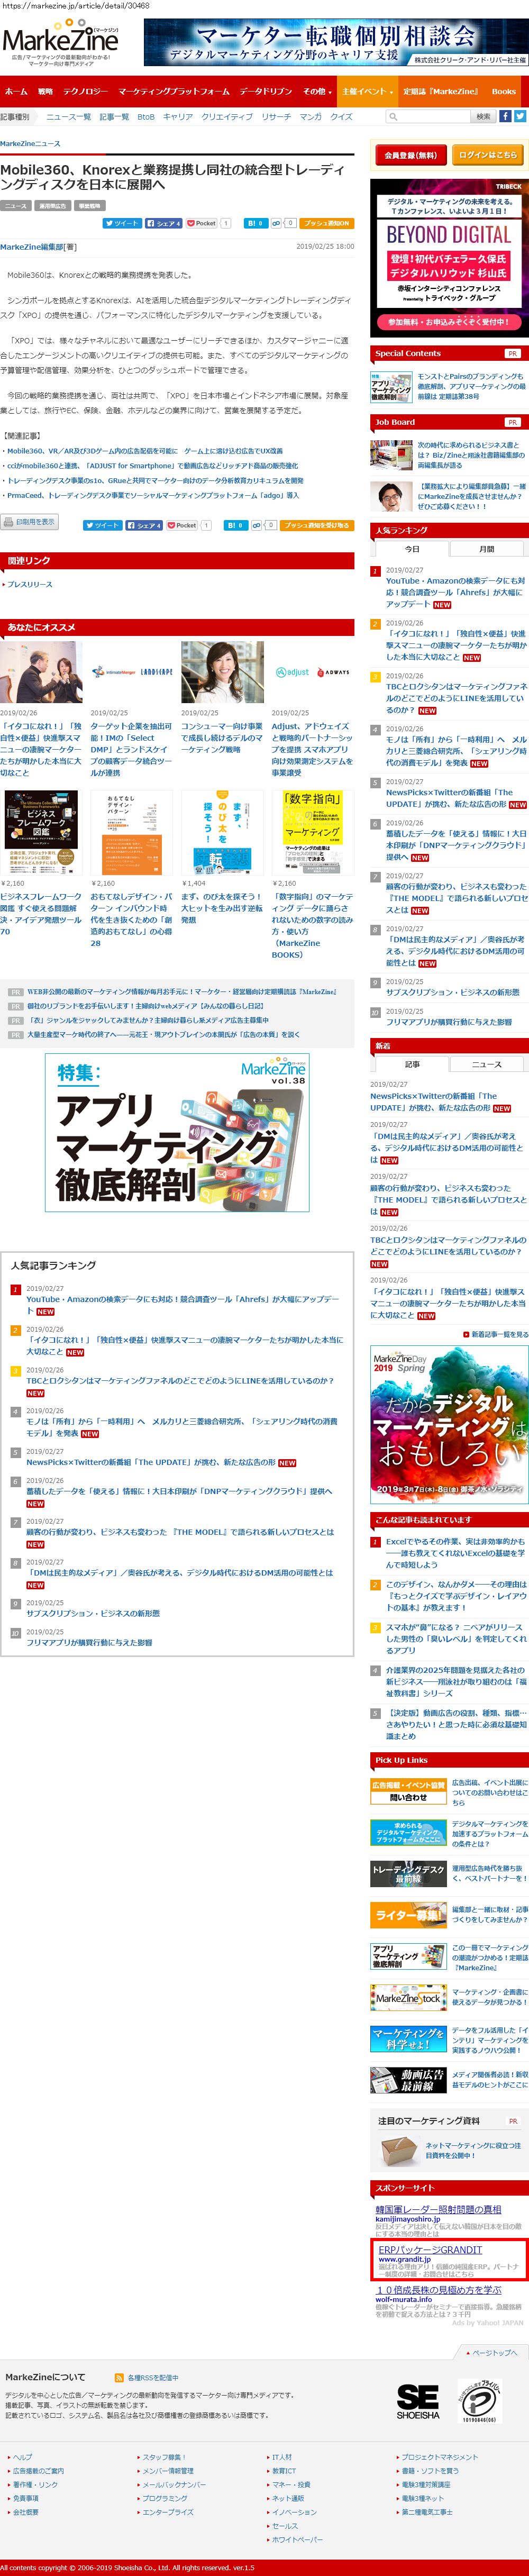
Task: Click the 検索 search button
Action: coord(483,117)
